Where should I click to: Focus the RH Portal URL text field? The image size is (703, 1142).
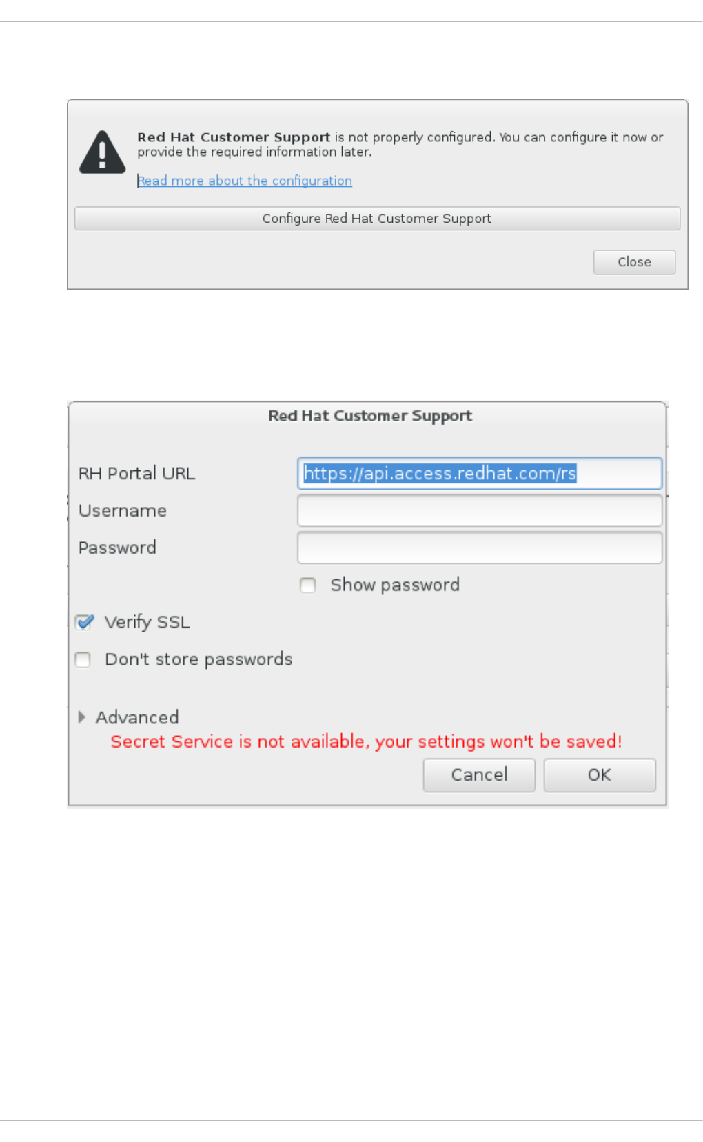click(x=480, y=473)
